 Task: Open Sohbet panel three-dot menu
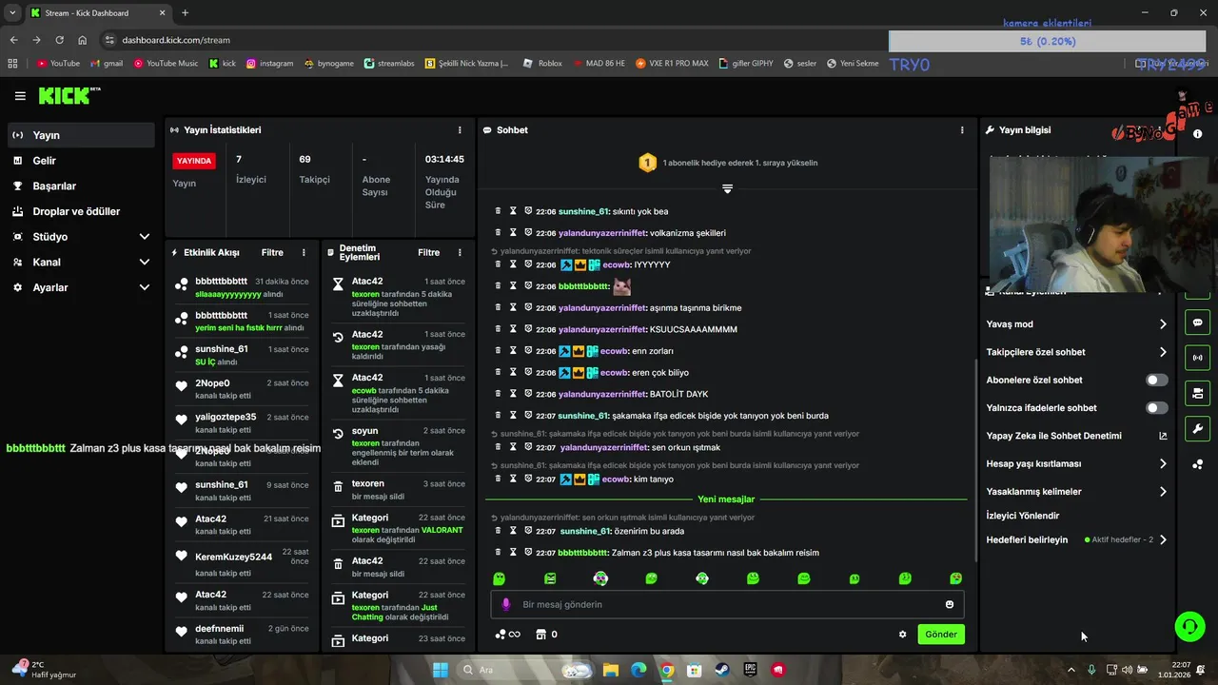962,130
